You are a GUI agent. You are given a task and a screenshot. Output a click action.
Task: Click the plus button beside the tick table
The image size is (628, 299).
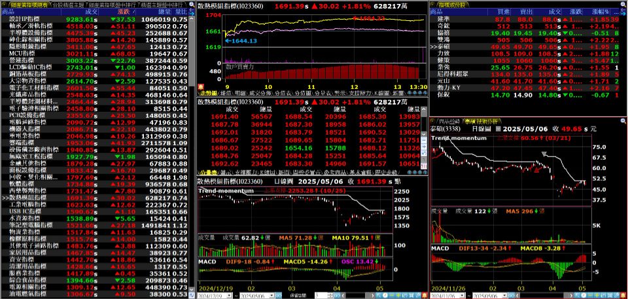[x=424, y=147]
